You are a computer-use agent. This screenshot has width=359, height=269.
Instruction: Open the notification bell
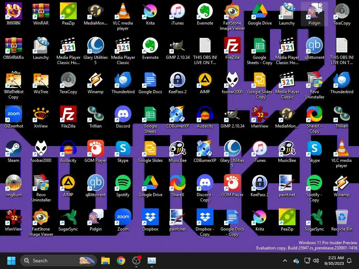350,261
